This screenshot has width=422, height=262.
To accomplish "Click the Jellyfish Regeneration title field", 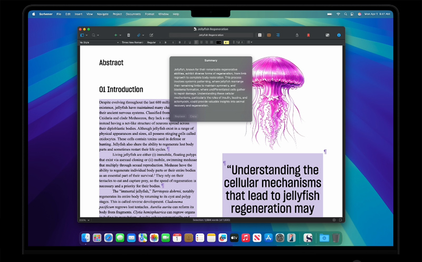I will click(211, 35).
